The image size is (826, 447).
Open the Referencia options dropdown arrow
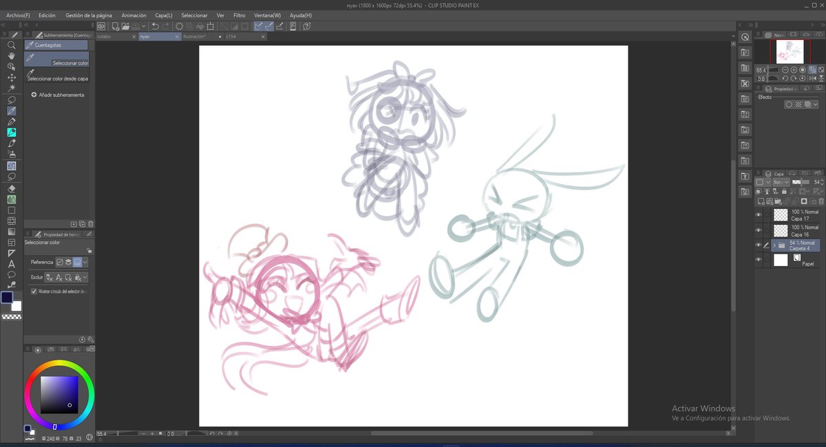(x=85, y=263)
